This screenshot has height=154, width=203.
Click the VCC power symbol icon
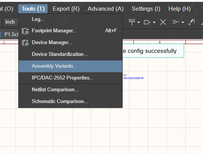pos(132,22)
